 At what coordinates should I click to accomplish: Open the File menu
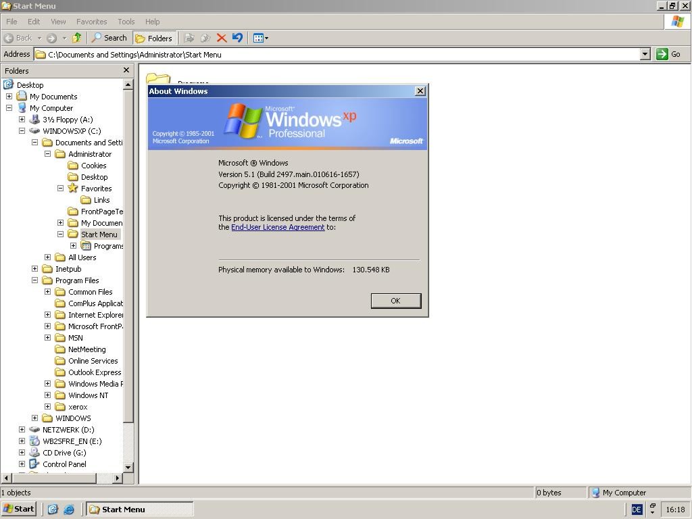point(11,22)
